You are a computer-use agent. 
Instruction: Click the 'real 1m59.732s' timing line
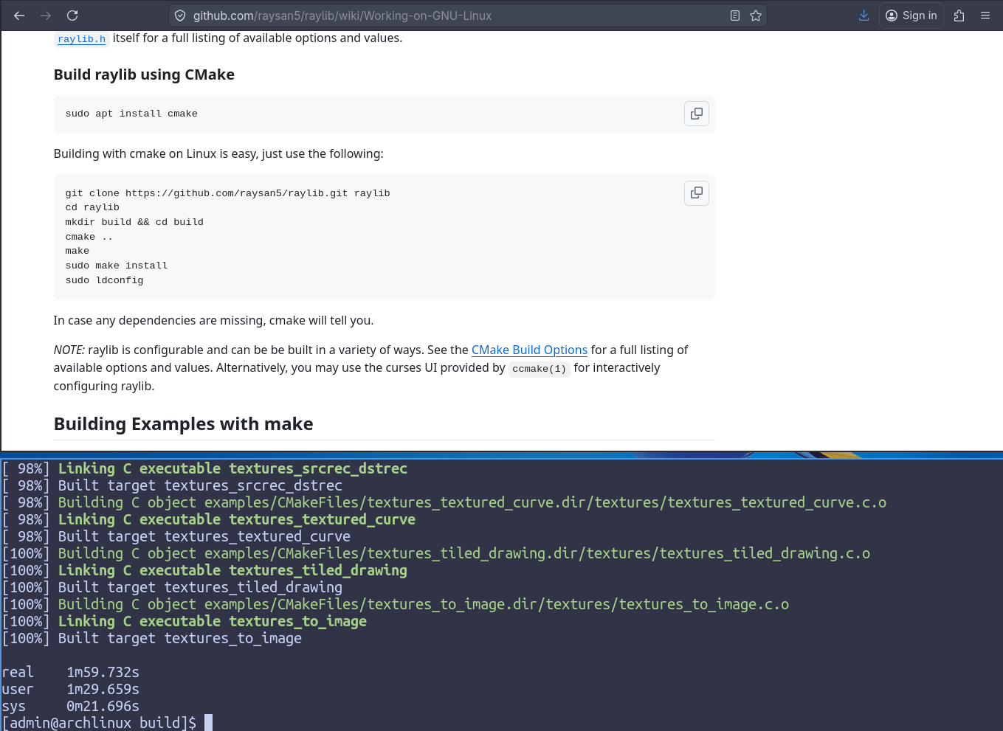[x=71, y=672]
